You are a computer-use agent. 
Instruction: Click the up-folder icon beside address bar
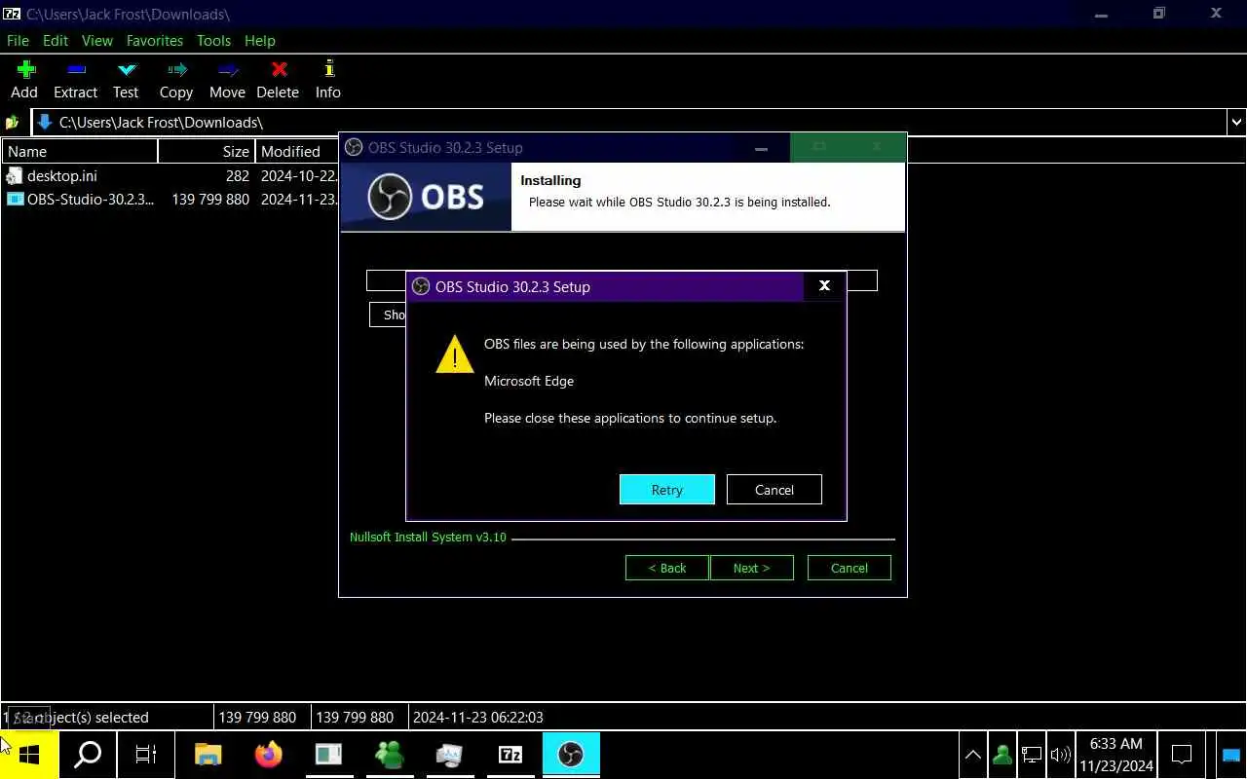click(x=13, y=123)
